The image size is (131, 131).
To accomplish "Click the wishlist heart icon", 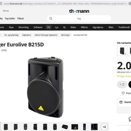I will (x=123, y=93).
